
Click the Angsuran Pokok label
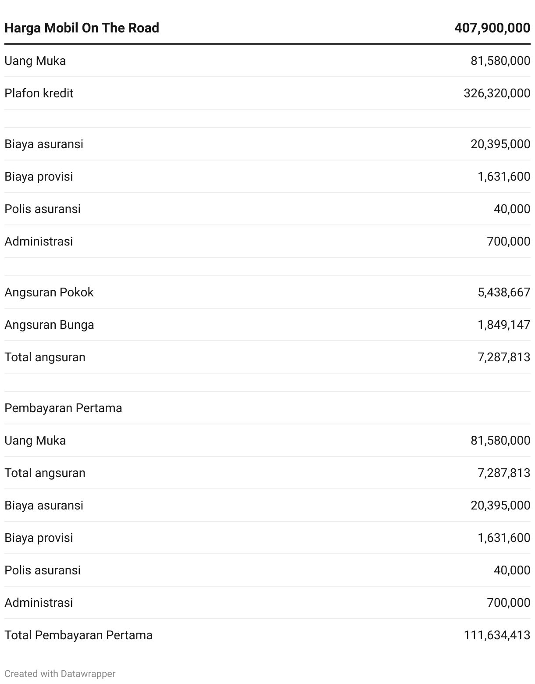49,292
